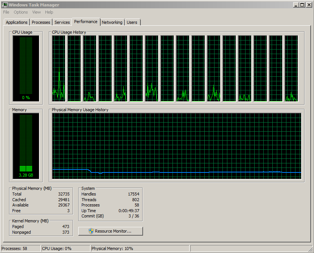Click the Memory meter showing 3.28 GB
This screenshot has width=314, height=253.
[x=26, y=146]
